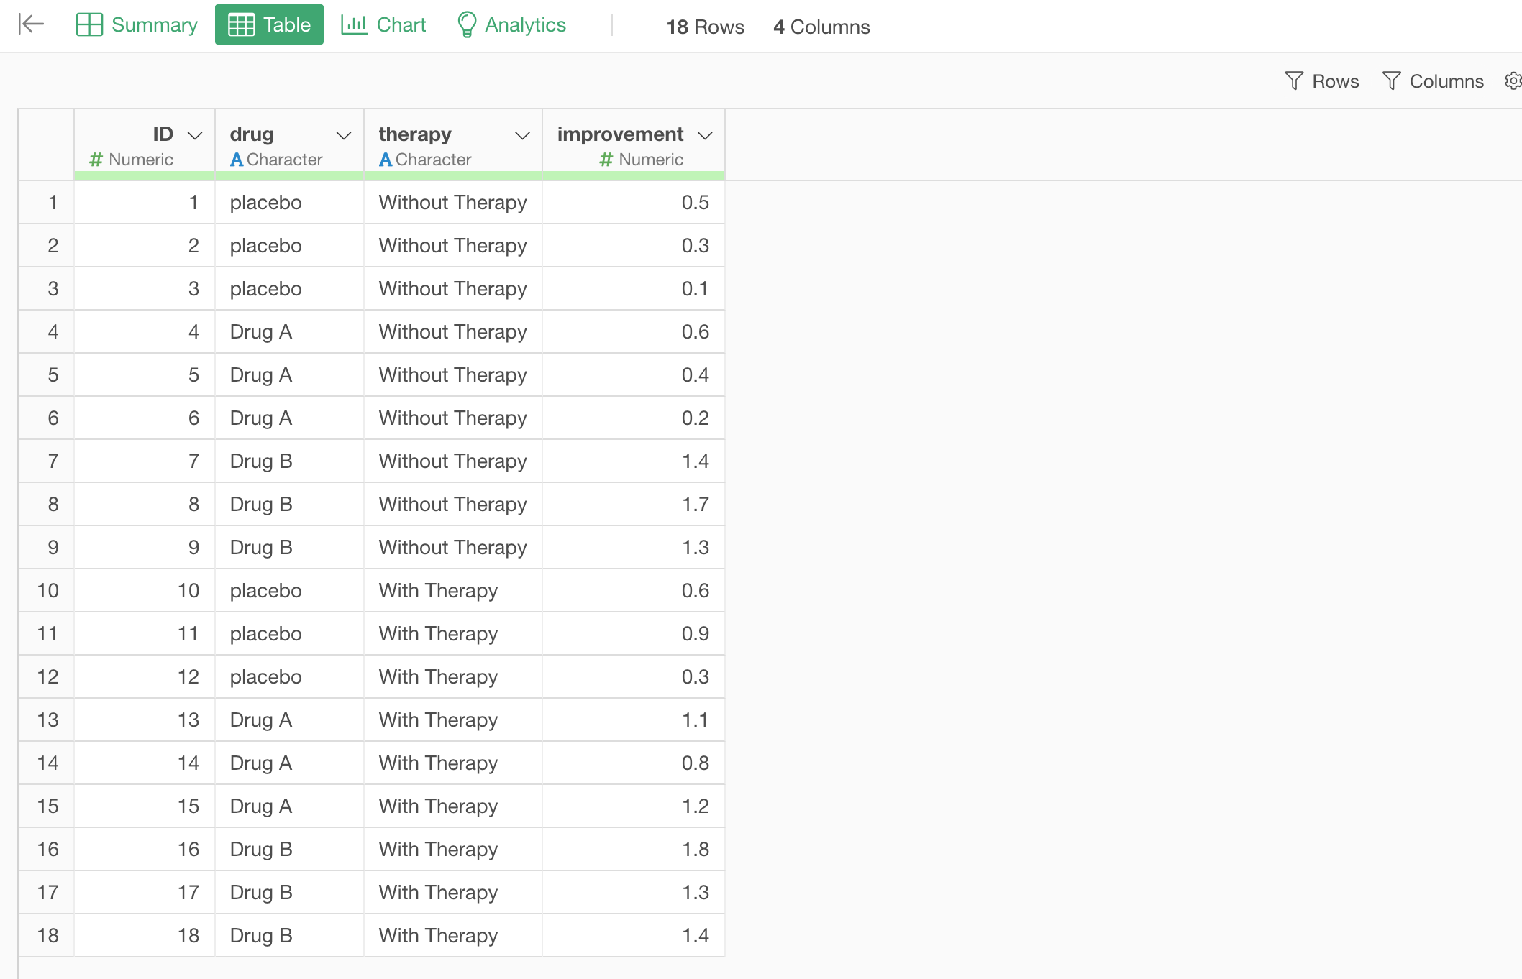Click the ID column header name
1522x979 pixels.
click(x=163, y=134)
